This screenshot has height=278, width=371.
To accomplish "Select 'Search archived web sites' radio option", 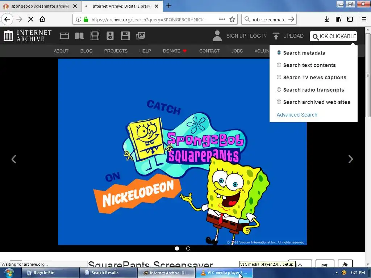I will (x=279, y=102).
